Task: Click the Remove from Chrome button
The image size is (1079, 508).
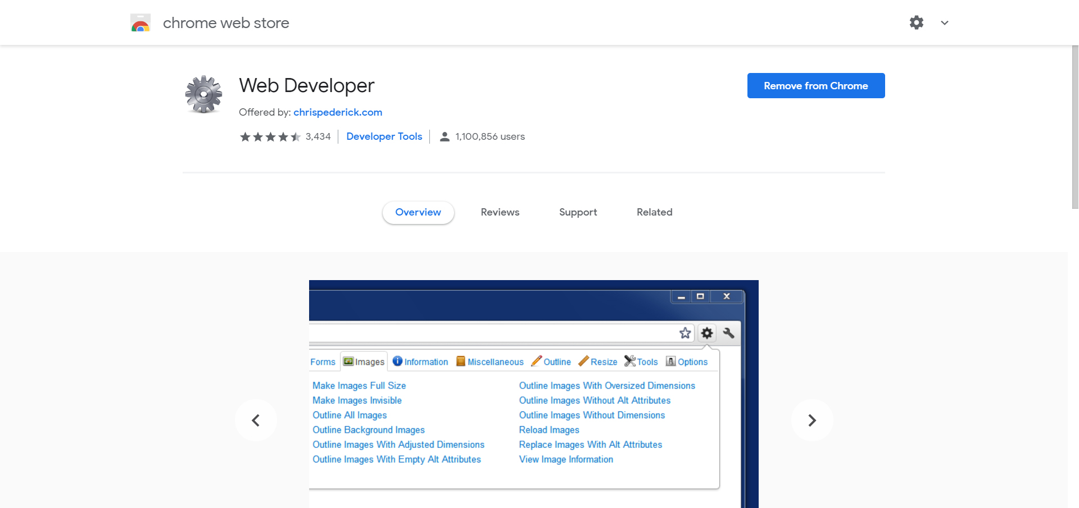Action: [x=815, y=86]
